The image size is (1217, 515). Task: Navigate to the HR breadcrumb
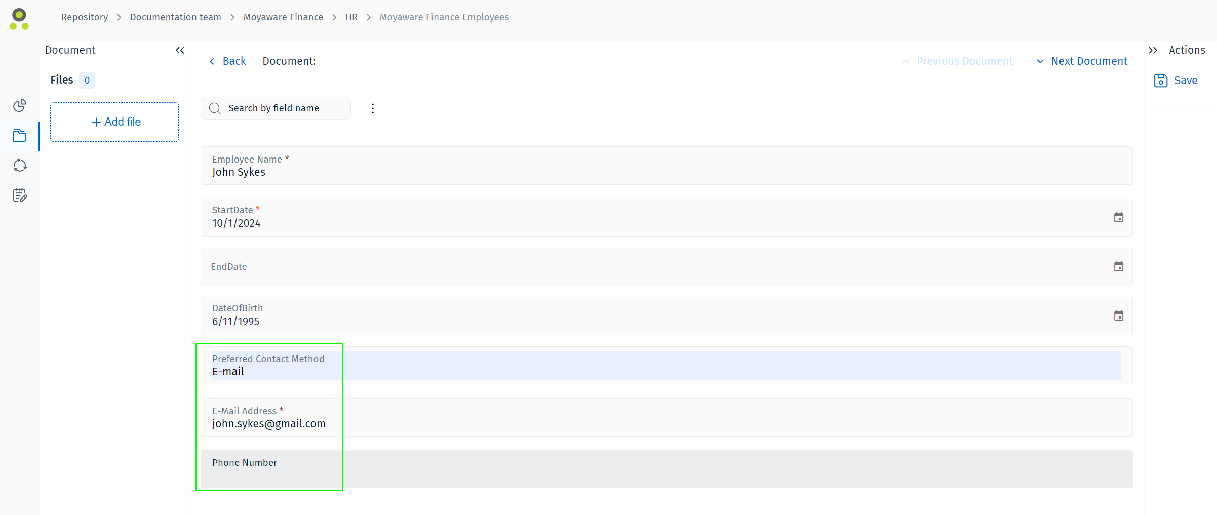click(x=351, y=17)
